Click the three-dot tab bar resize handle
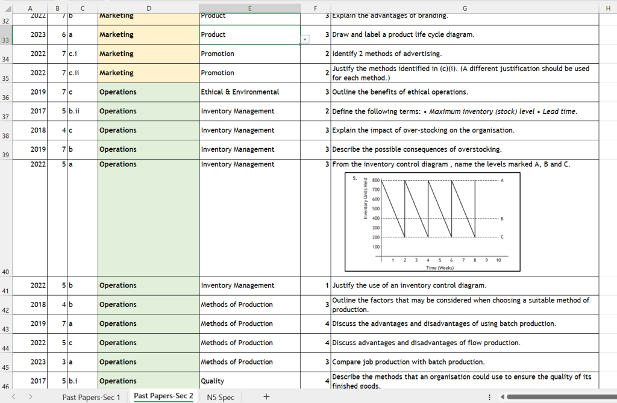Viewport: 617px width, 403px height. tap(489, 397)
